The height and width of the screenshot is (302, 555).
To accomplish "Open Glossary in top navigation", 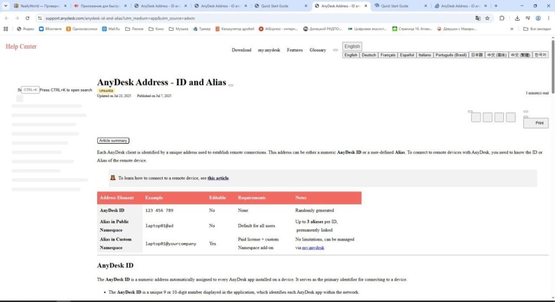I will tap(318, 50).
